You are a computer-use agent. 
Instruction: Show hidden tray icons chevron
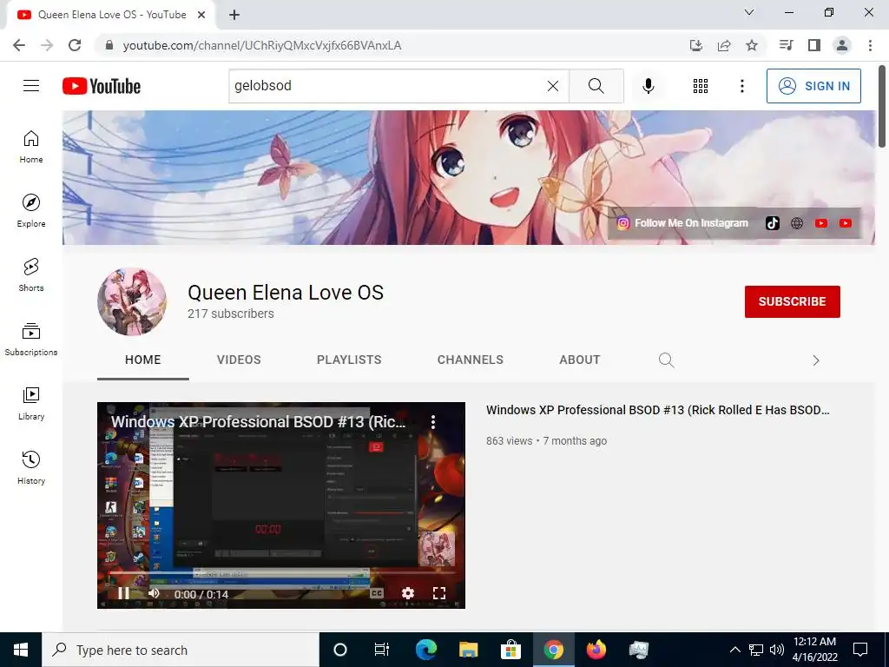(734, 650)
